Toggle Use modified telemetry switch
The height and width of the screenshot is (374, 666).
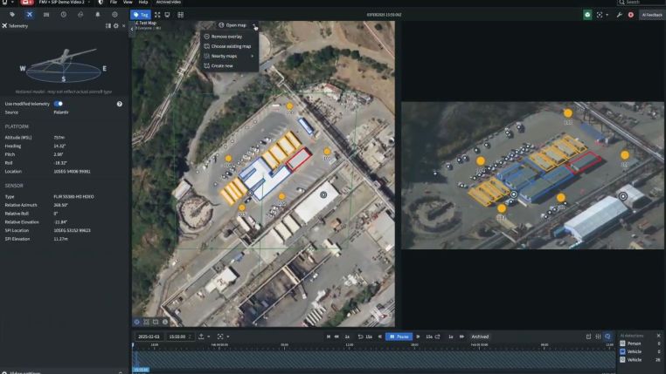pyautogui.click(x=59, y=104)
